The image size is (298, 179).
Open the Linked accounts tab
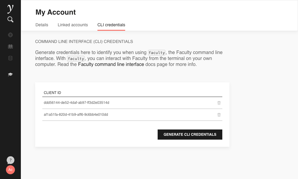pos(73,25)
